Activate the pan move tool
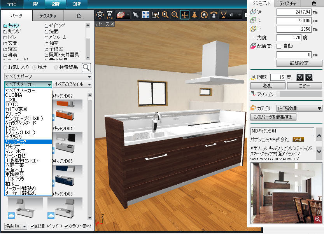324x234 pixels. click(184, 15)
